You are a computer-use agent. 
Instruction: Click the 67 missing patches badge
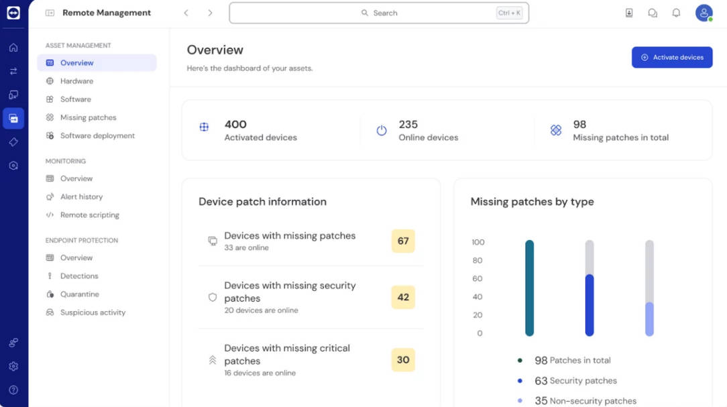[403, 241]
